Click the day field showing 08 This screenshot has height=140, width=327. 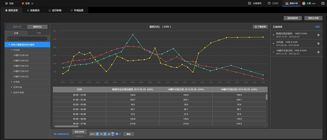coord(109,134)
